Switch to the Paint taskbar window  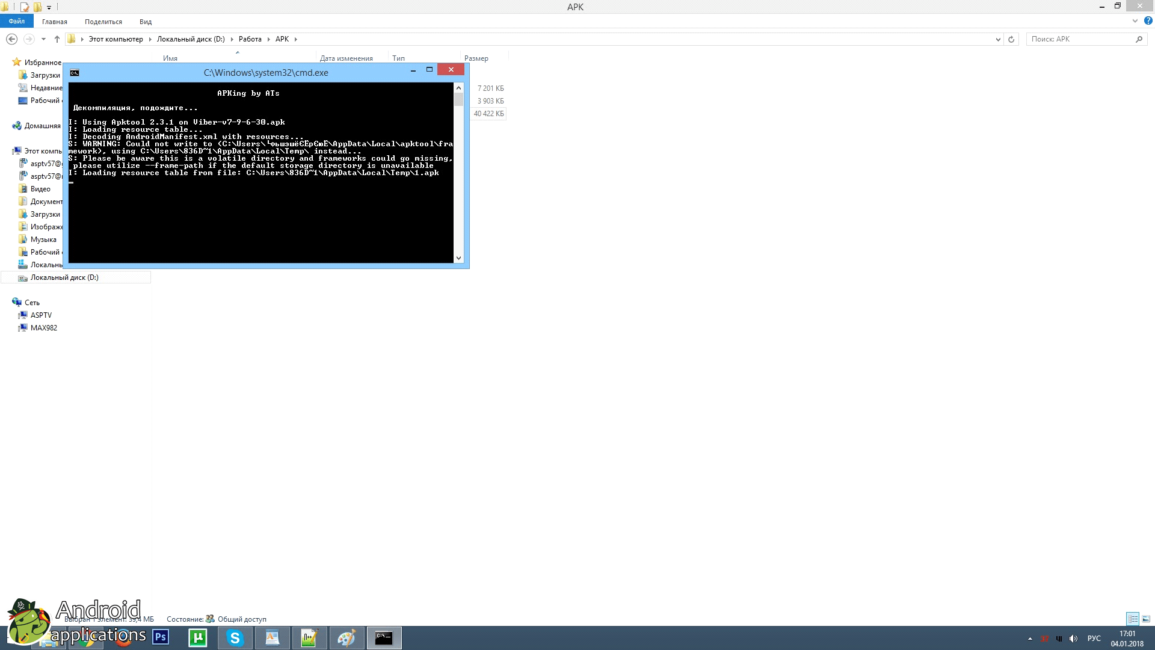coord(346,637)
